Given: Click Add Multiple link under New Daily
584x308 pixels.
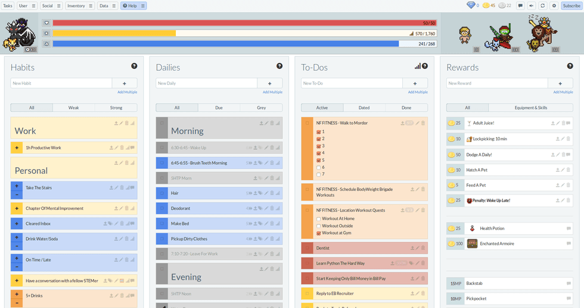Looking at the screenshot, I should [272, 92].
